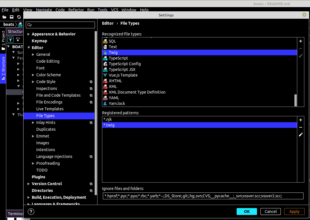This screenshot has width=310, height=220.
Task: Open the search field's filter options magnifier dropdown
Action: (x=29, y=25)
